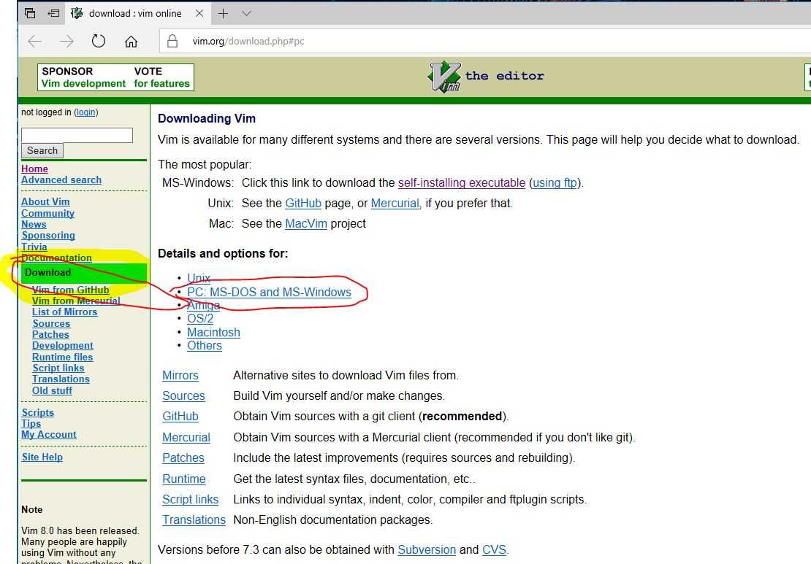Open About Vim sidebar link
This screenshot has width=811, height=564.
tap(45, 202)
